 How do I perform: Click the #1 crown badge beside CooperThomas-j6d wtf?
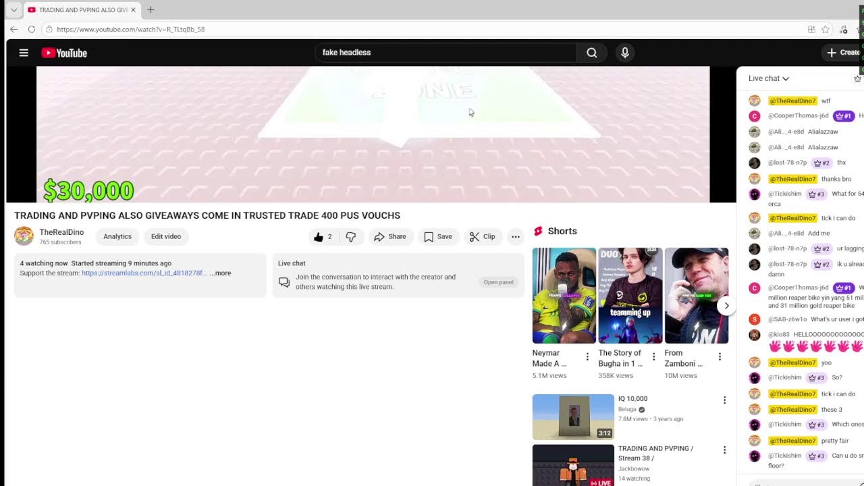(x=843, y=116)
